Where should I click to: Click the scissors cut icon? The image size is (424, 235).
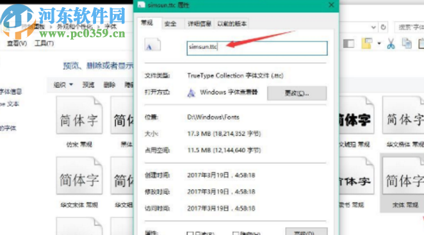click(391, 44)
